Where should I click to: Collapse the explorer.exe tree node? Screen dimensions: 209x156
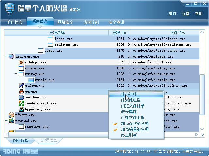(x=6, y=56)
